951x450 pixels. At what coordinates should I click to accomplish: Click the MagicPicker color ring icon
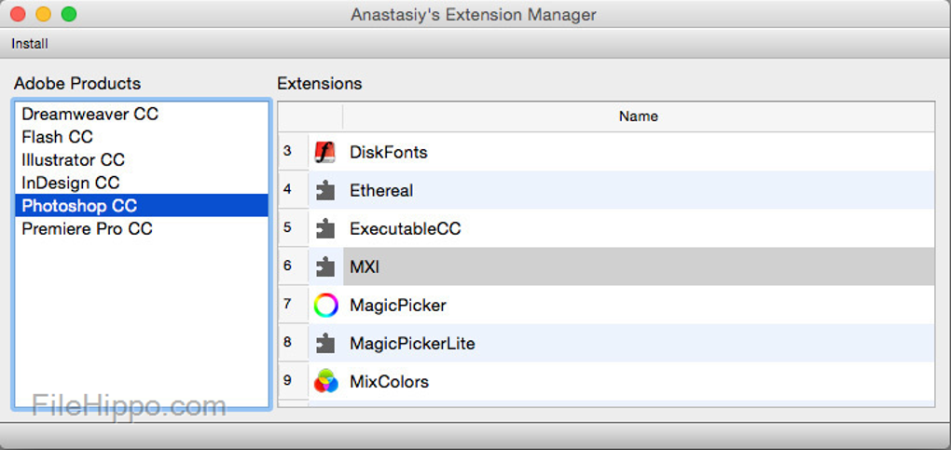[325, 305]
